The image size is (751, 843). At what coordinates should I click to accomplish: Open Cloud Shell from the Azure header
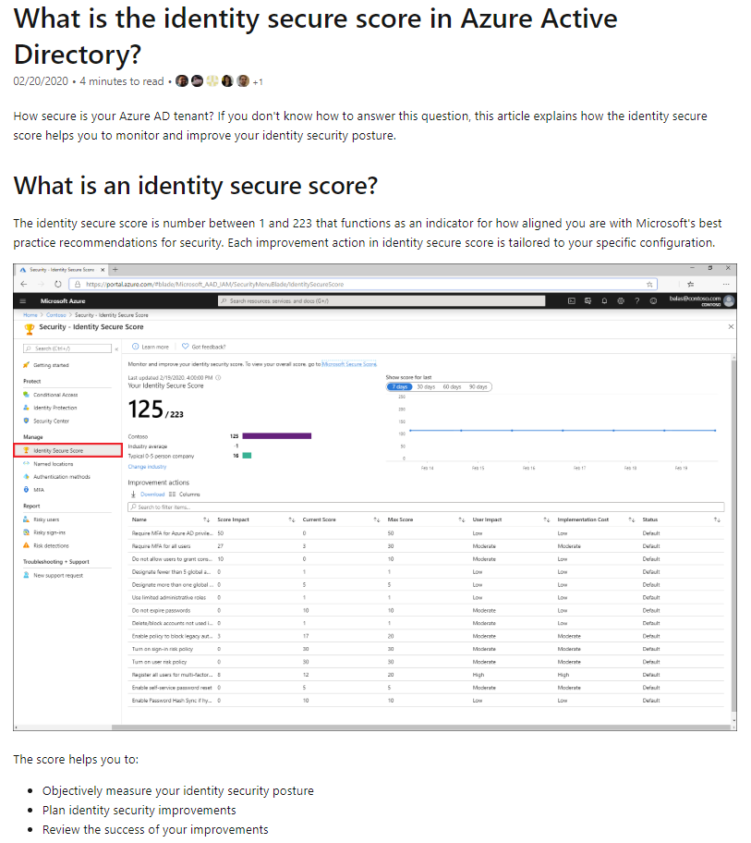[572, 301]
